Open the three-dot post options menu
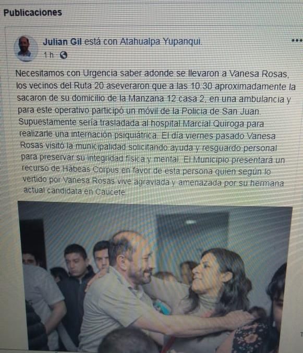Viewport: 303px width, 353px height. tap(297, 41)
